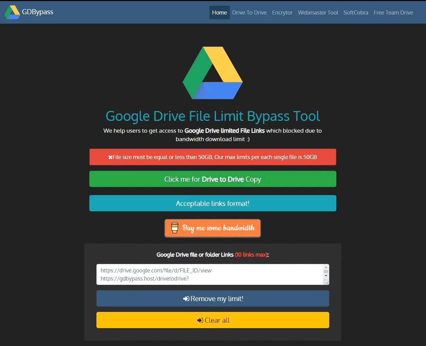Click the X icon in the red warning
This screenshot has height=346, width=426.
(x=110, y=157)
